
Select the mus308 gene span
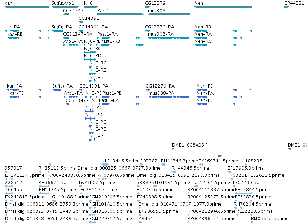169,14
